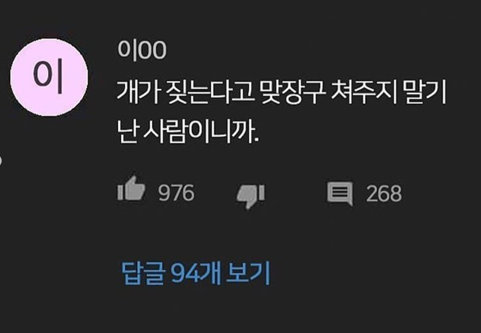This screenshot has width=481, height=333.
Task: Click the partial white dot at left edge
Action: 0,160
